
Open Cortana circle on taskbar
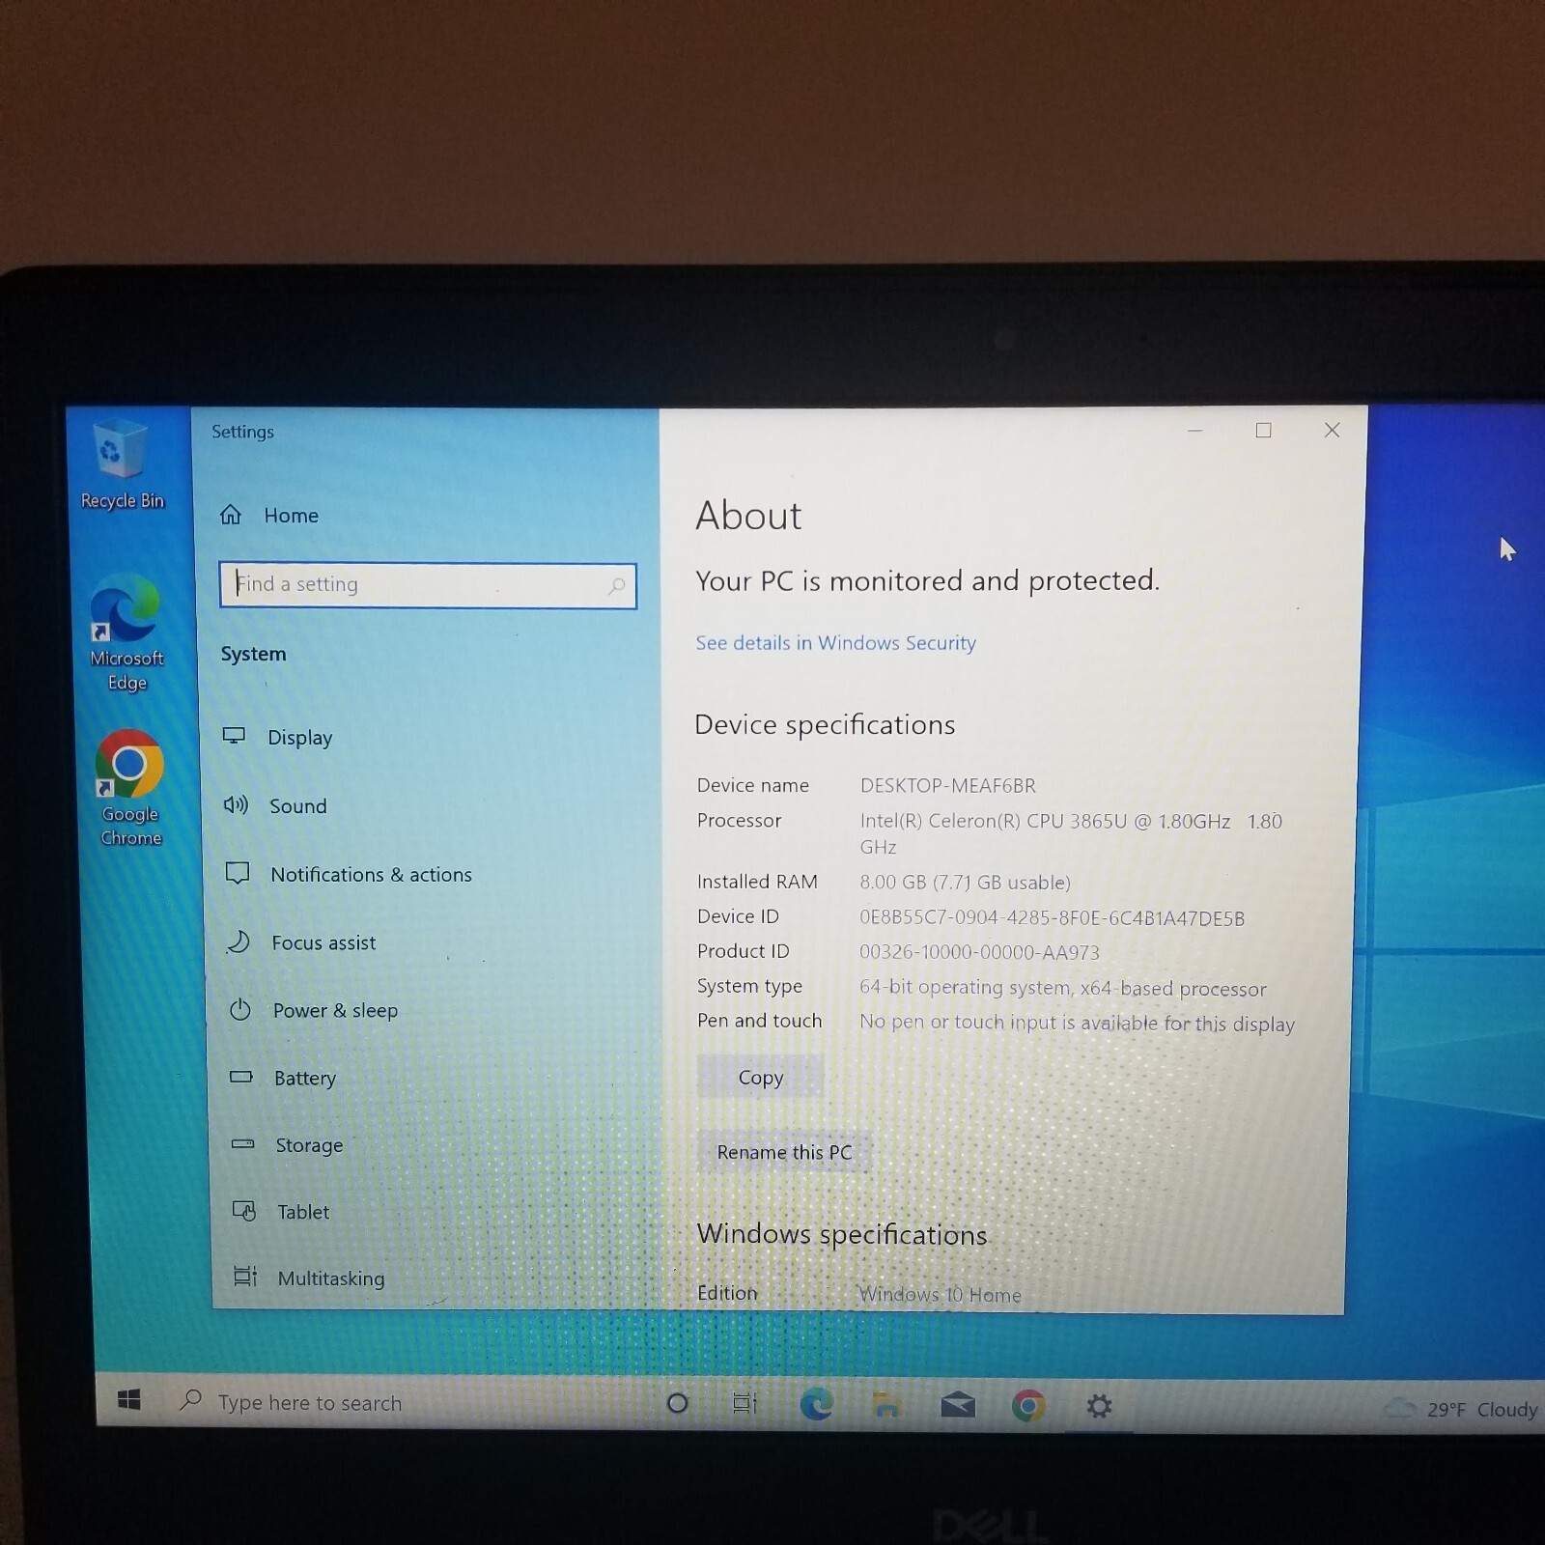(x=678, y=1403)
